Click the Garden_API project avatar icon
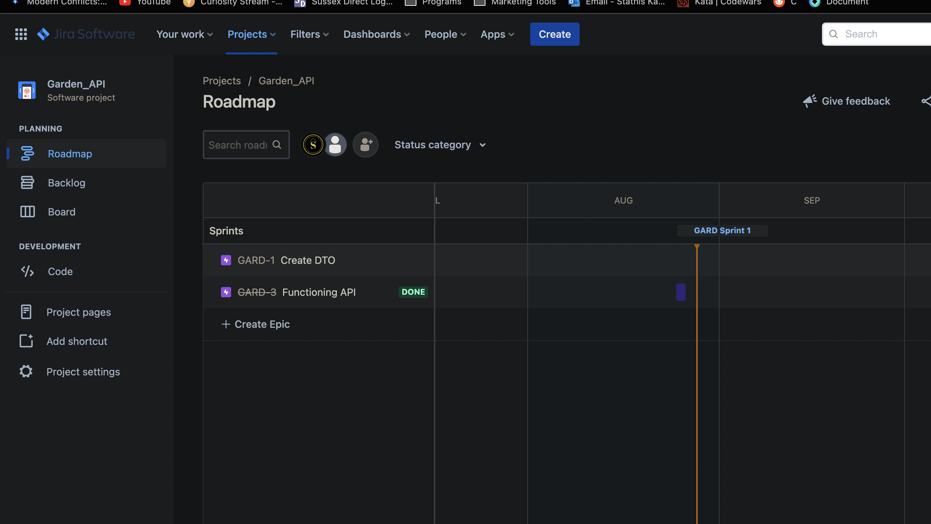This screenshot has width=931, height=524. tap(27, 90)
